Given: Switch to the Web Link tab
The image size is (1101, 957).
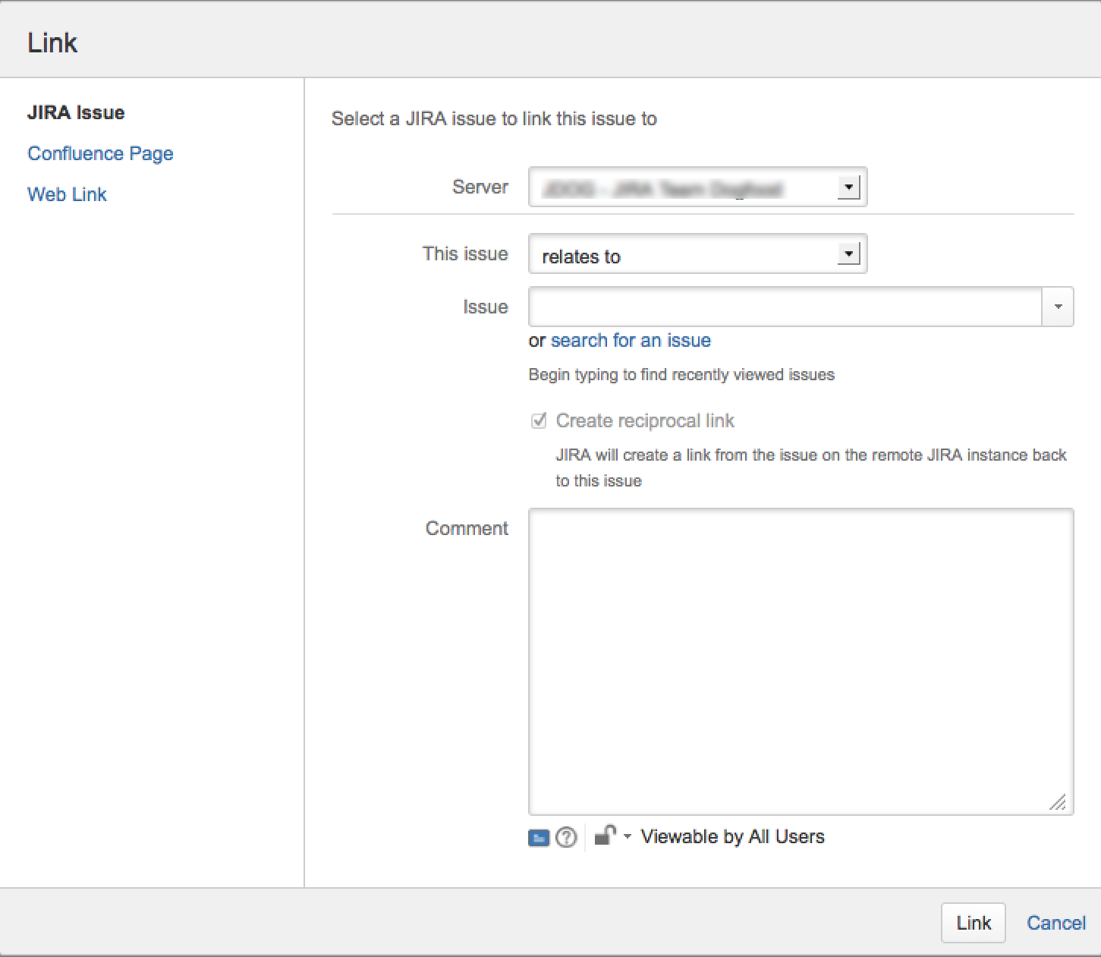Looking at the screenshot, I should coord(67,194).
